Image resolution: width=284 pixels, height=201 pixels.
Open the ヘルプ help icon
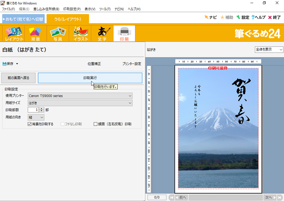(x=258, y=17)
